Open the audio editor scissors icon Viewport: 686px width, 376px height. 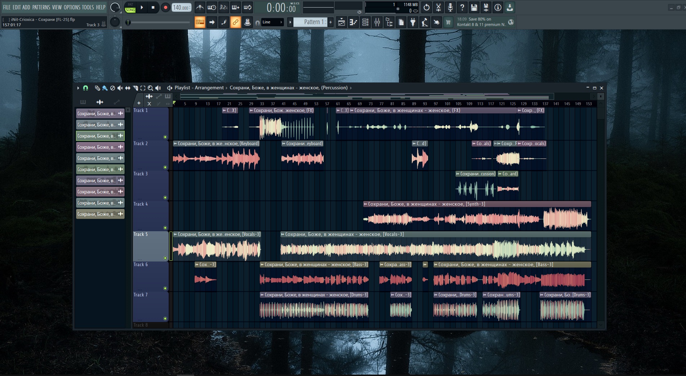point(438,7)
